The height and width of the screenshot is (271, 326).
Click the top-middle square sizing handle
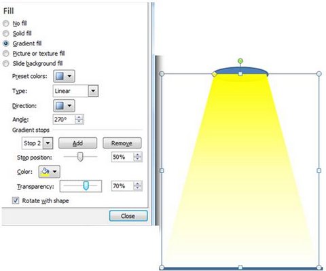pyautogui.click(x=240, y=74)
